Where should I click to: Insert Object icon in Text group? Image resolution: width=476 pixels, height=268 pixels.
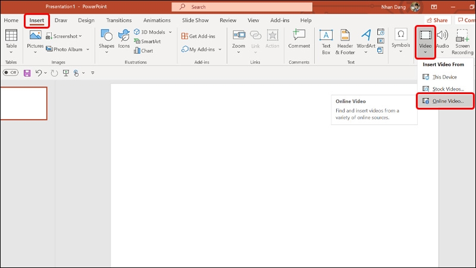[381, 50]
